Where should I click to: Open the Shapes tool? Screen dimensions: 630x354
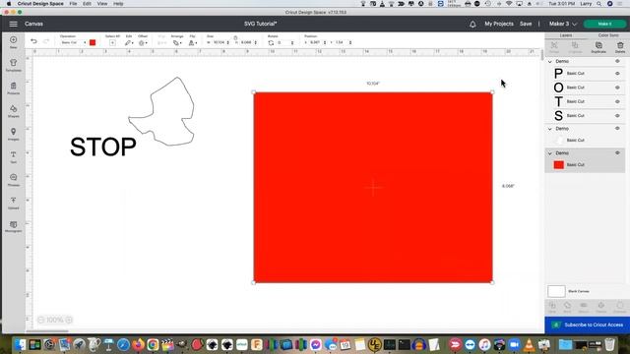13,111
